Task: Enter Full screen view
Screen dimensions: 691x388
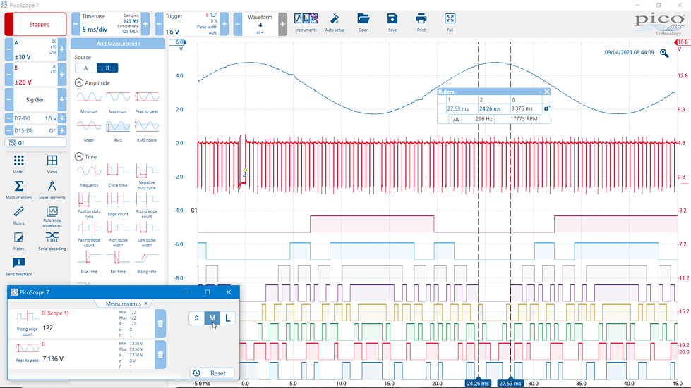Action: [x=450, y=23]
